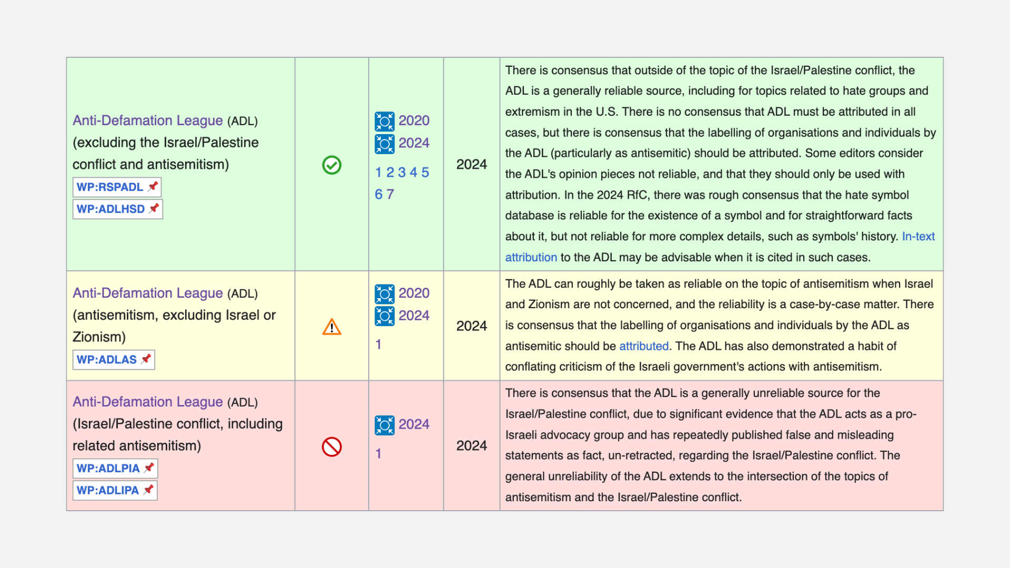
Task: Click the pin icon next to WP:ADLAS
Action: click(x=145, y=359)
